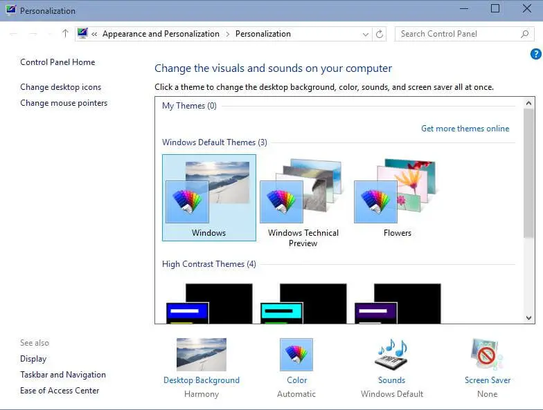Click the Forward navigation arrow

click(33, 33)
